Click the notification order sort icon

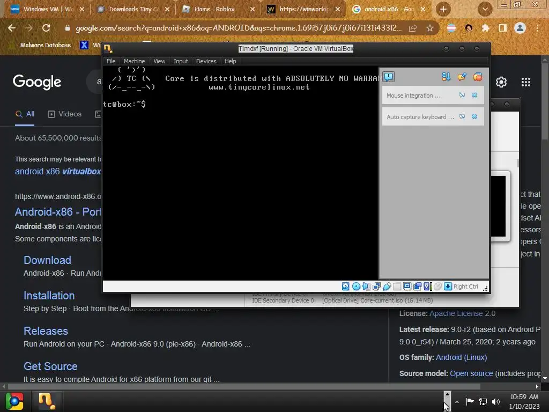click(x=446, y=77)
